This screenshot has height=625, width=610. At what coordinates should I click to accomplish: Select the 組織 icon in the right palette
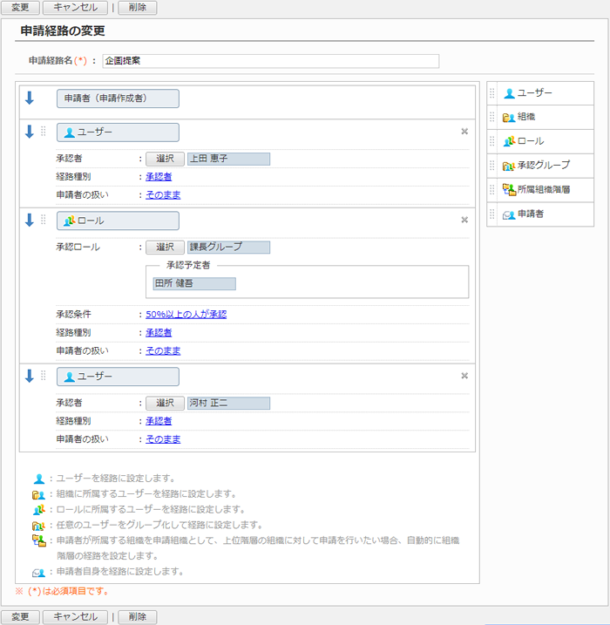[510, 117]
